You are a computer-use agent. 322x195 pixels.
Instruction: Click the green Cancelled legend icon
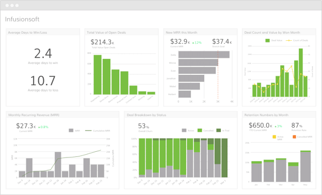point(200,130)
